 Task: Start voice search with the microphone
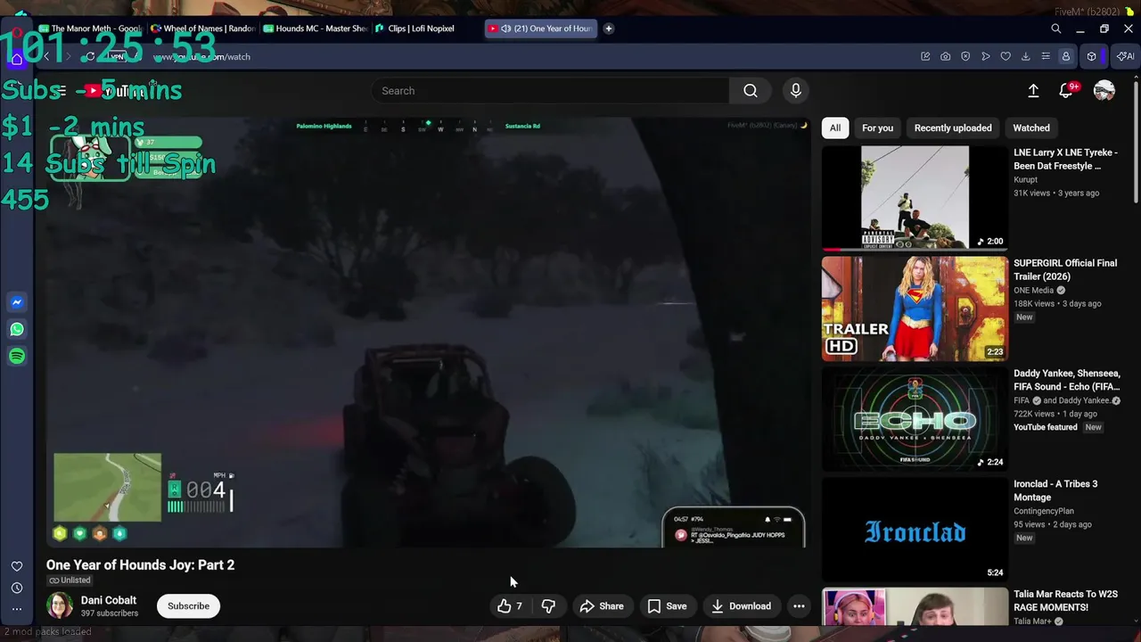pos(796,90)
